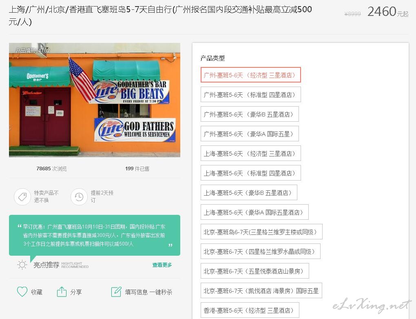Click the 亮点推荐 heading
416x319 pixels.
pyautogui.click(x=46, y=265)
